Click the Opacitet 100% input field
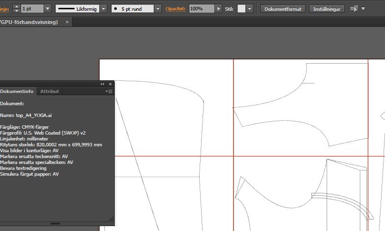 point(201,9)
